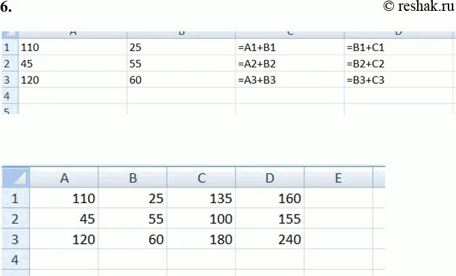The image size is (456, 276).
Task: Select lower table cell B1 showing 25
Action: [x=133, y=198]
